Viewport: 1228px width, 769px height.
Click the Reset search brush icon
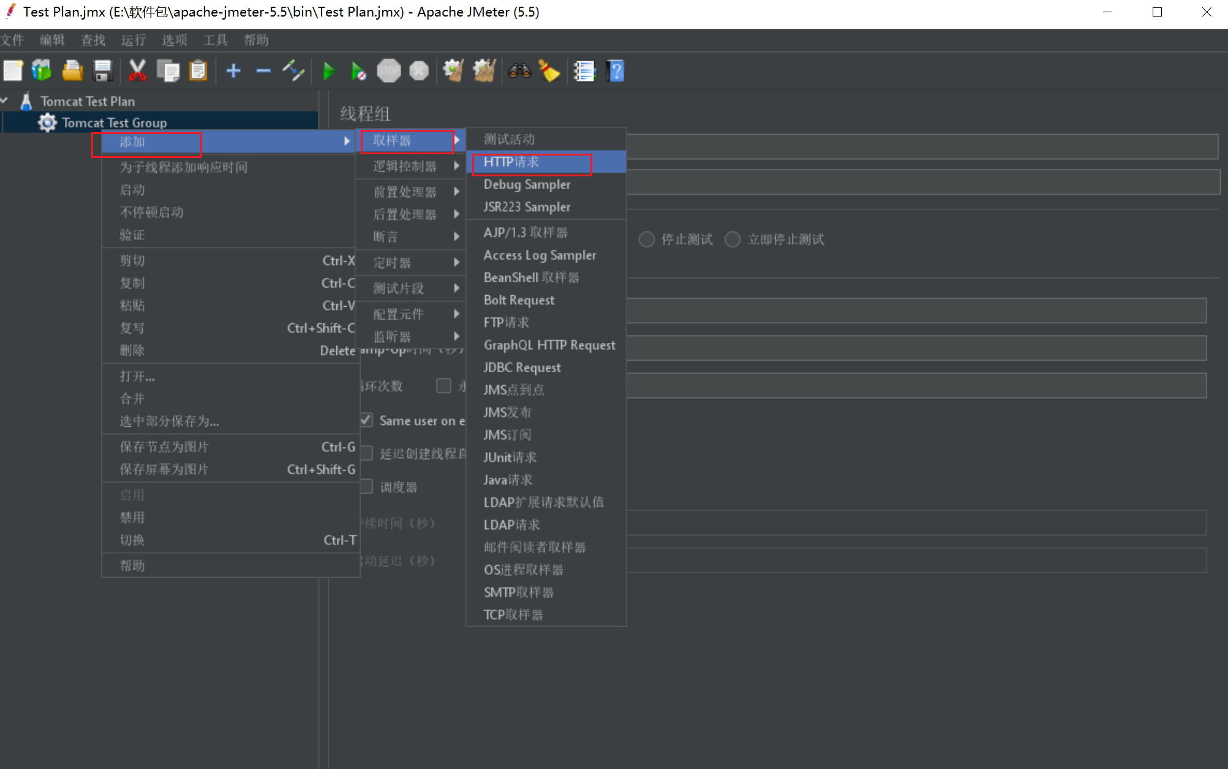[x=549, y=71]
